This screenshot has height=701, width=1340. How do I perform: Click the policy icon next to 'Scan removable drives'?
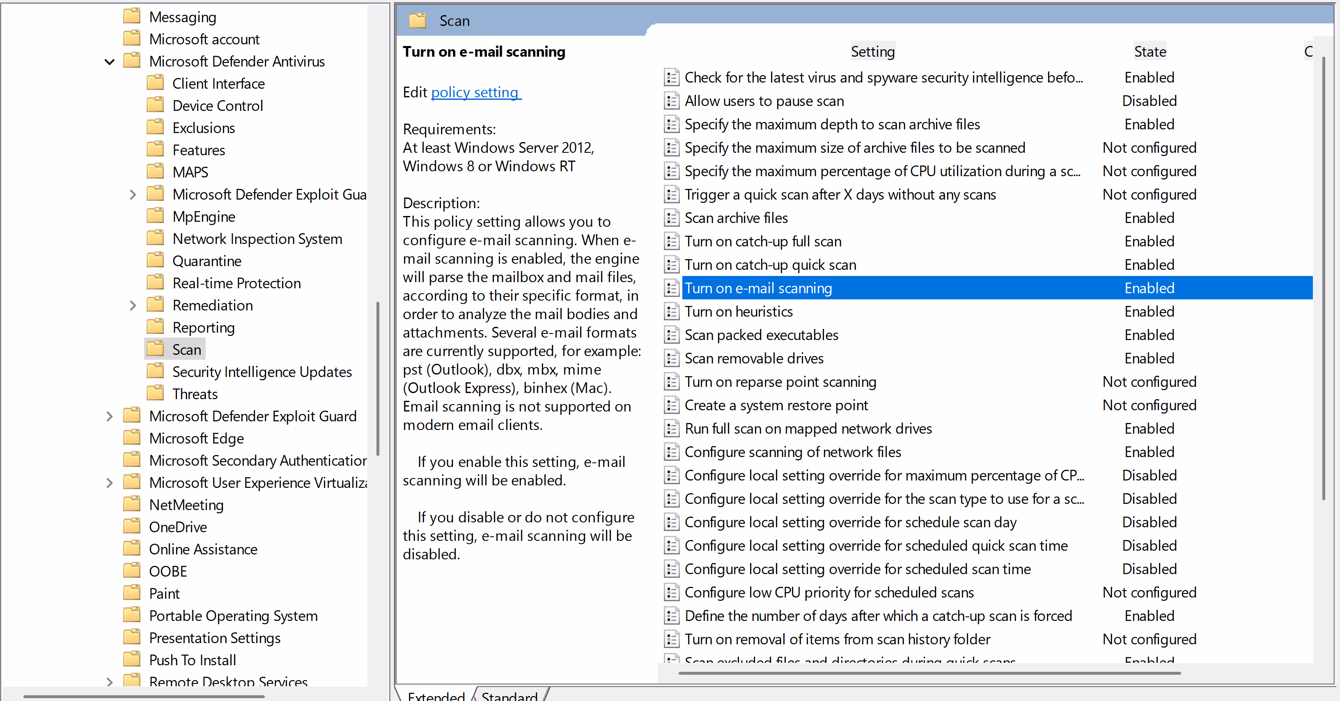[x=672, y=359]
